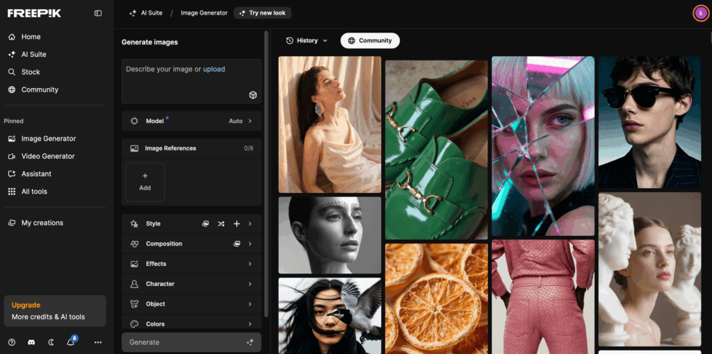712x354 pixels.
Task: Open the History dropdown
Action: pyautogui.click(x=307, y=41)
